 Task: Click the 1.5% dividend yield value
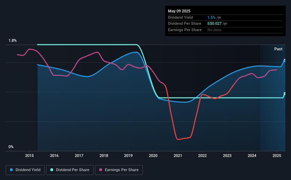coord(211,17)
